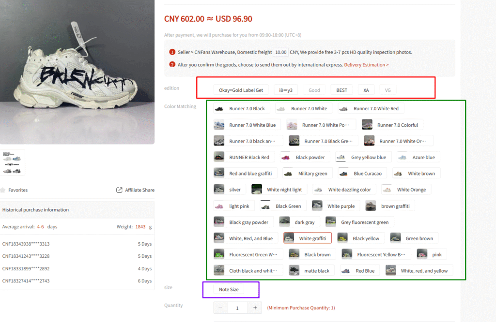
Task: Click the product gallery thumbnail below the photo
Action: 12,163
